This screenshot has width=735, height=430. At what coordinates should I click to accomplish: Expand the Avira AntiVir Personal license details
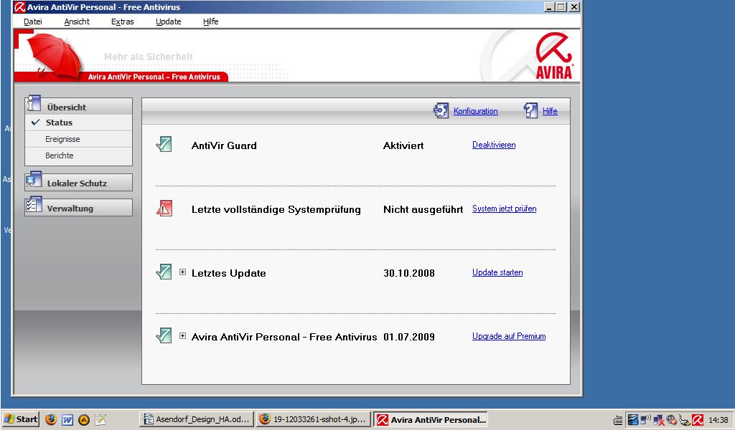(x=183, y=336)
